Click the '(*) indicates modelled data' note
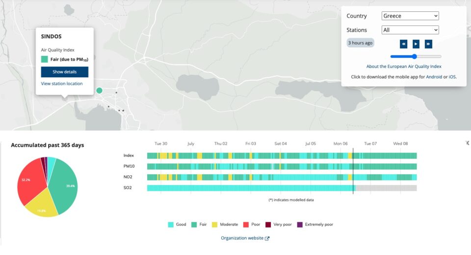Screen dimensions: 471x255 pos(291,200)
